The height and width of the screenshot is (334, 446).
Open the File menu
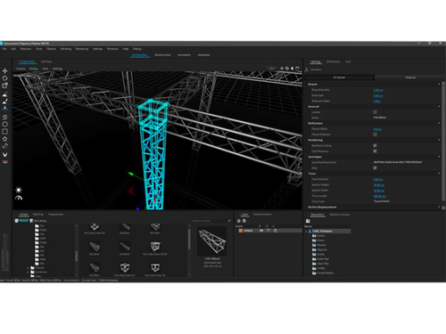(4, 49)
